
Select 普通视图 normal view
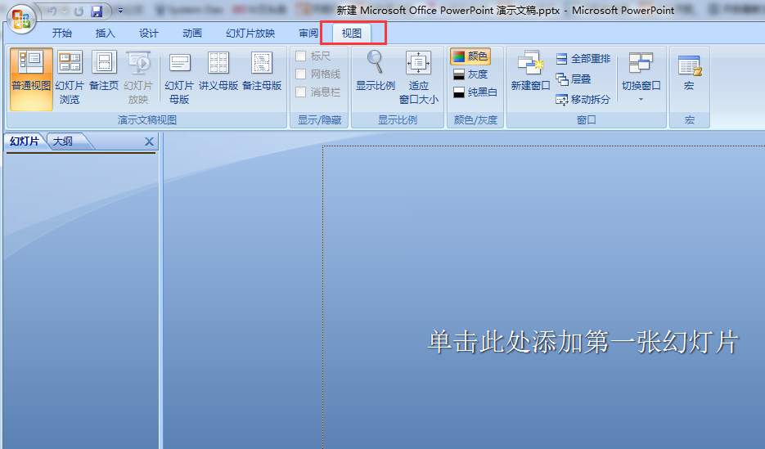pos(31,79)
